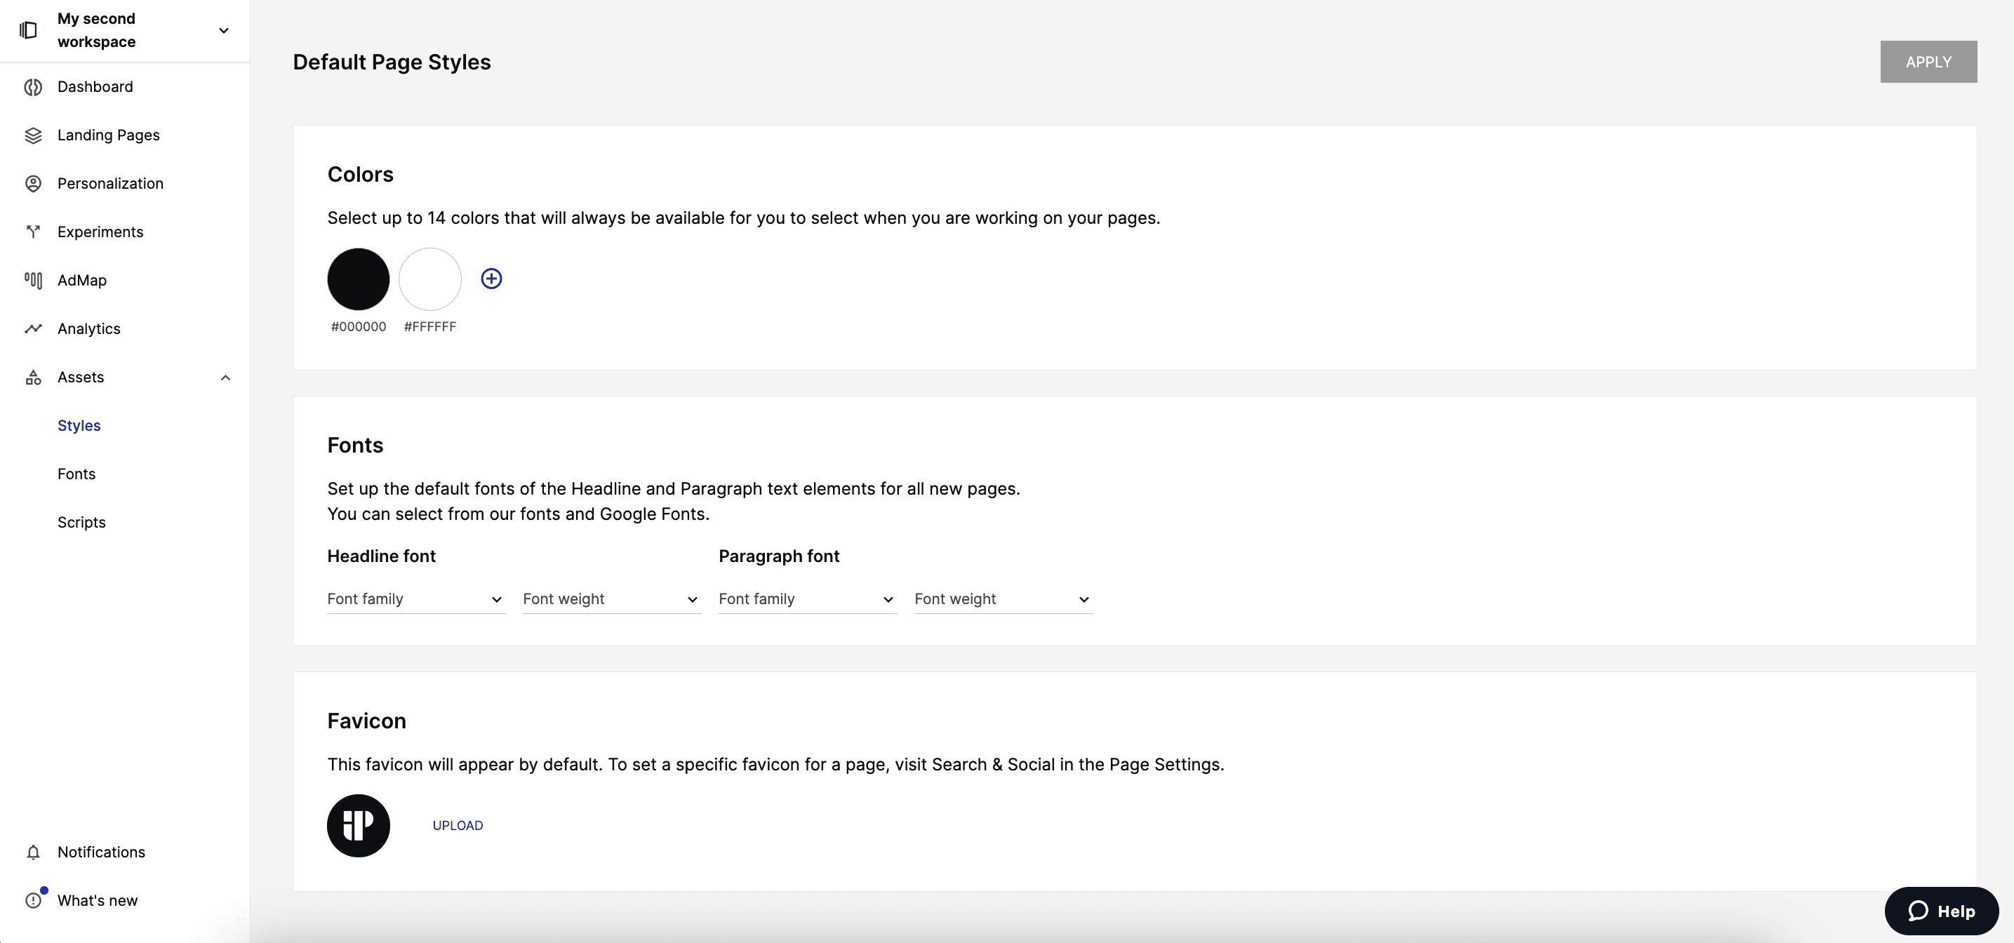The height and width of the screenshot is (943, 2014).
Task: Open Headline Font weight dropdown
Action: coord(611,600)
